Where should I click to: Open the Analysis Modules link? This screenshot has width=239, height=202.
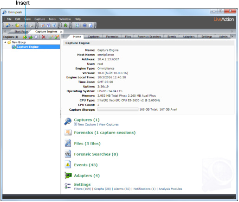(170, 189)
